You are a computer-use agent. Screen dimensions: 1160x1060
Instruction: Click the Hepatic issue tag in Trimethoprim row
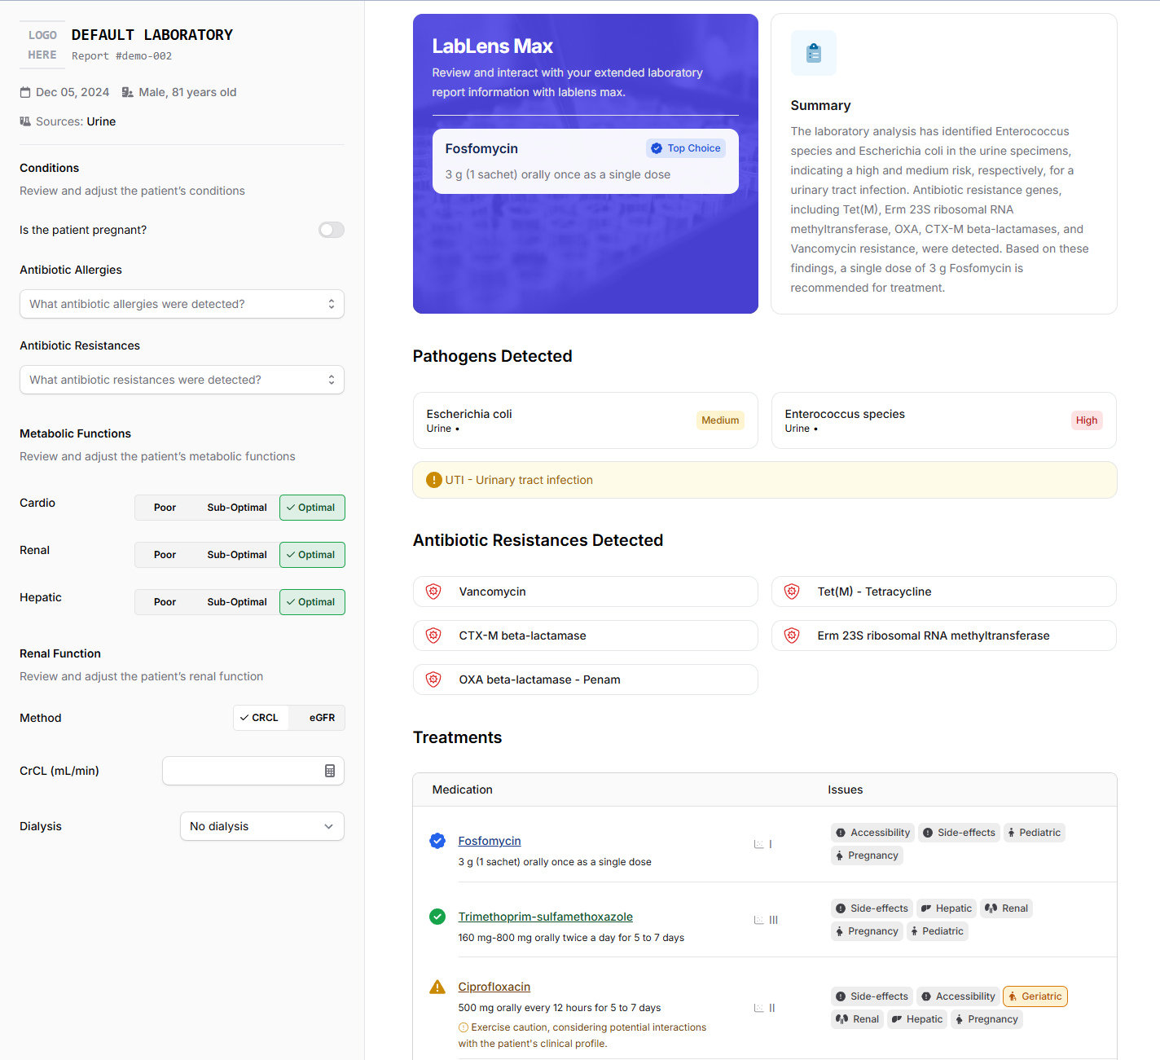[946, 908]
